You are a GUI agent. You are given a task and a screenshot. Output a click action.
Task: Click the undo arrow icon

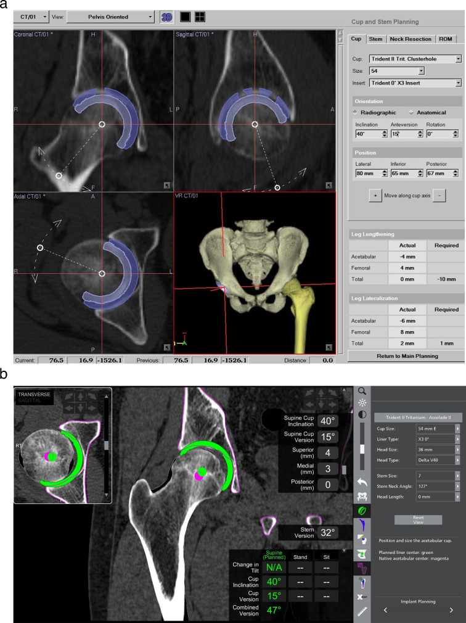(361, 478)
